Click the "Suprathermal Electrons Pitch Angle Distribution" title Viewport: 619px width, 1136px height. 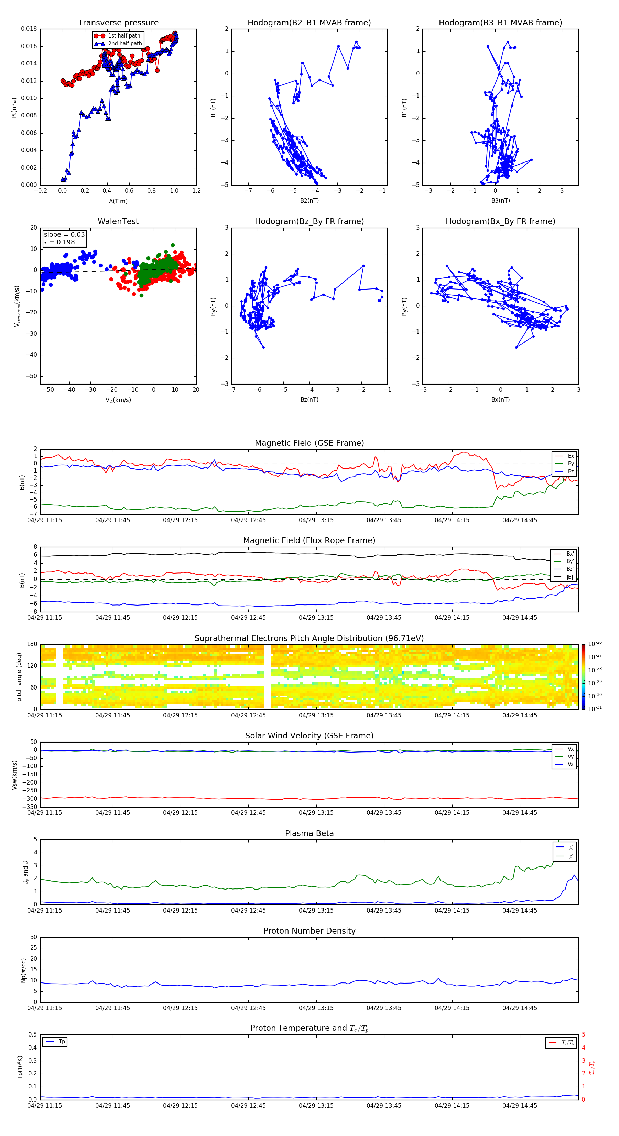pyautogui.click(x=309, y=639)
